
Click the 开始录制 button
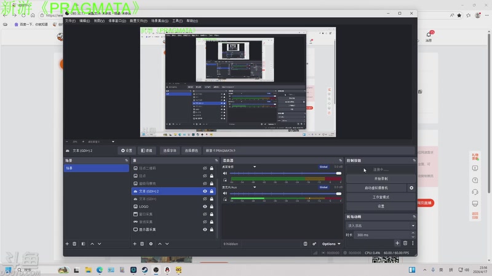pos(381,178)
